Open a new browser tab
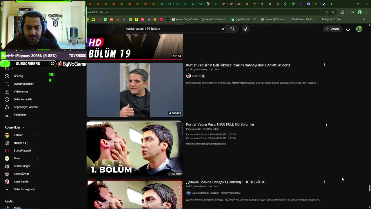The image size is (371, 209). (x=331, y=4)
